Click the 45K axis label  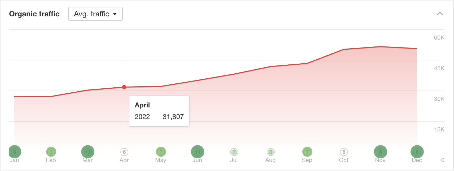tap(439, 68)
